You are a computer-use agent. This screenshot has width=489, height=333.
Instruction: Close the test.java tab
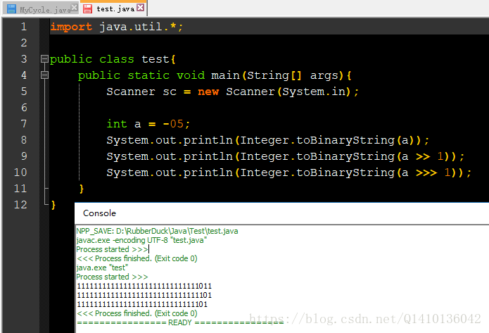pos(141,8)
